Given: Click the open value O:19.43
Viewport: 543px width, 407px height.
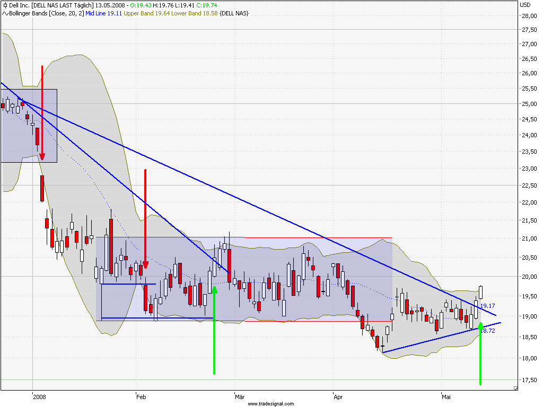Looking at the screenshot, I should click(x=141, y=5).
